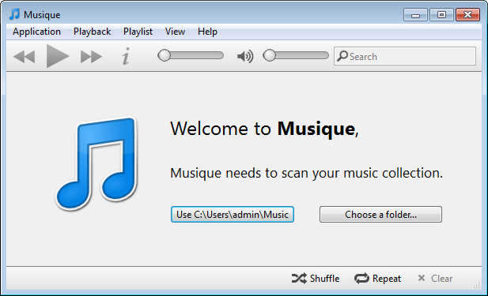Mute audio via the speaker icon
This screenshot has height=296, width=488.
(245, 56)
